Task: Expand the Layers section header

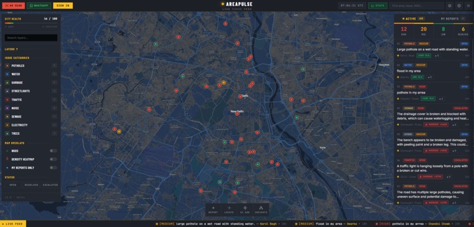Action: [x=31, y=49]
